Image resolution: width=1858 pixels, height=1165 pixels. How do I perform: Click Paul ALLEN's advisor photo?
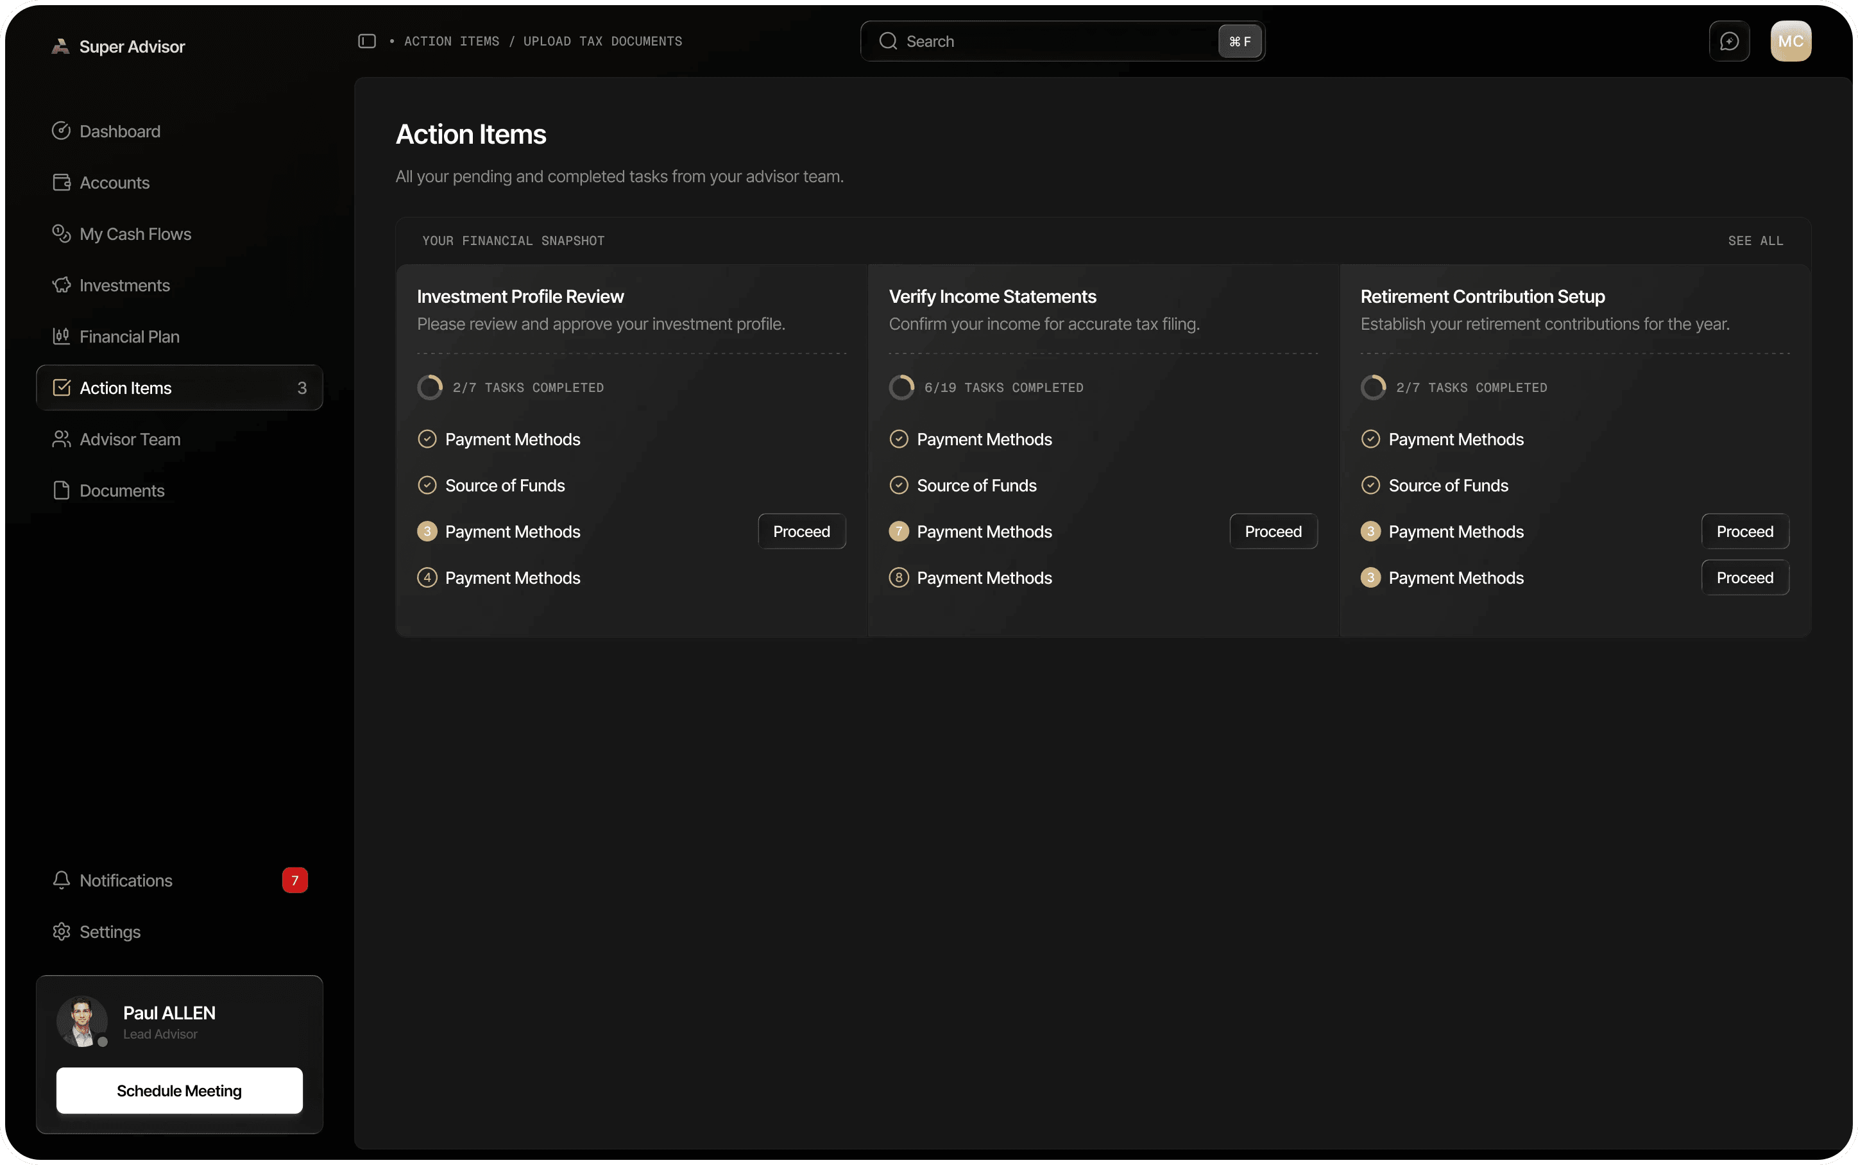[x=81, y=1022]
